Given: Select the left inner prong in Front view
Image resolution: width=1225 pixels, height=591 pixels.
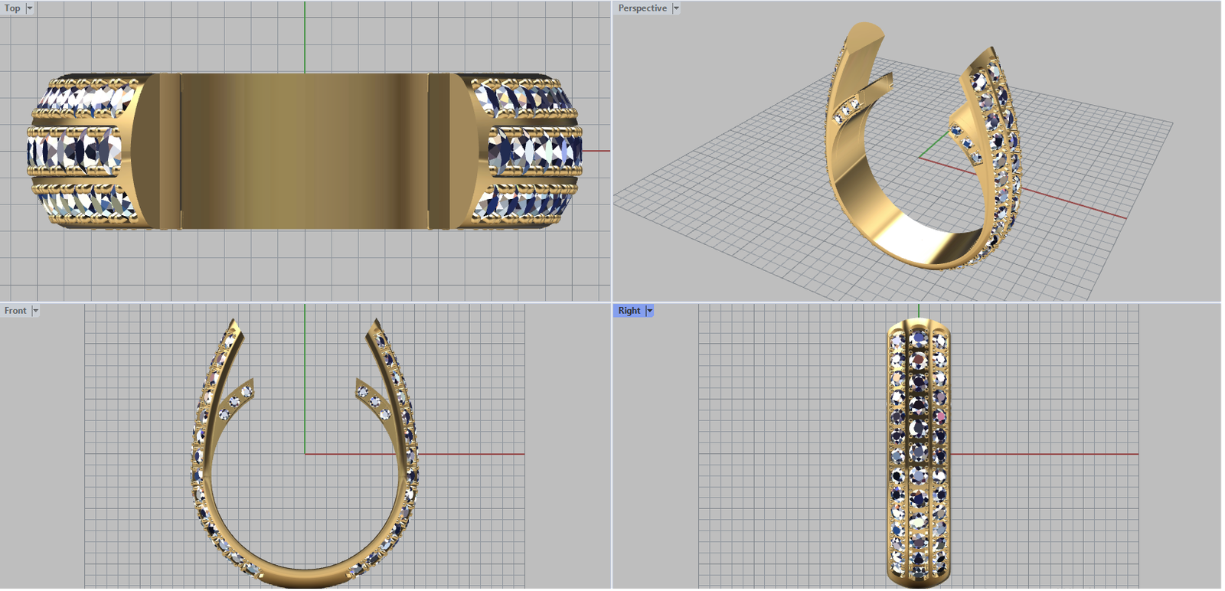Looking at the screenshot, I should 236,399.
